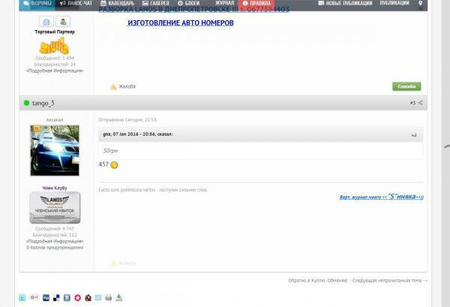
Task: Click the email share icon at bottom
Action: click(98, 297)
